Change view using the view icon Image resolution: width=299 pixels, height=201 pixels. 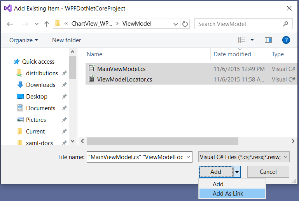242,40
